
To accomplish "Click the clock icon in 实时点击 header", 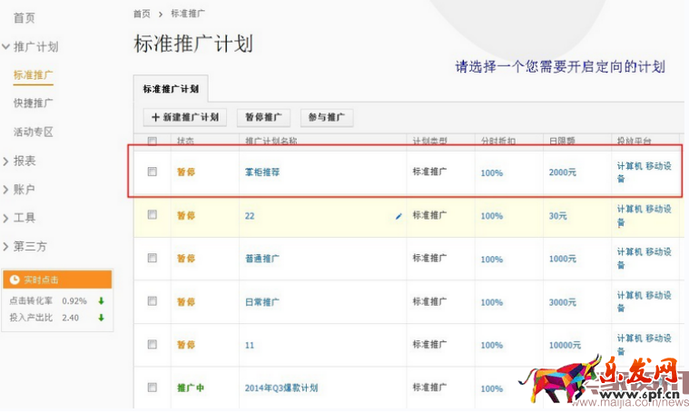I will pos(15,280).
